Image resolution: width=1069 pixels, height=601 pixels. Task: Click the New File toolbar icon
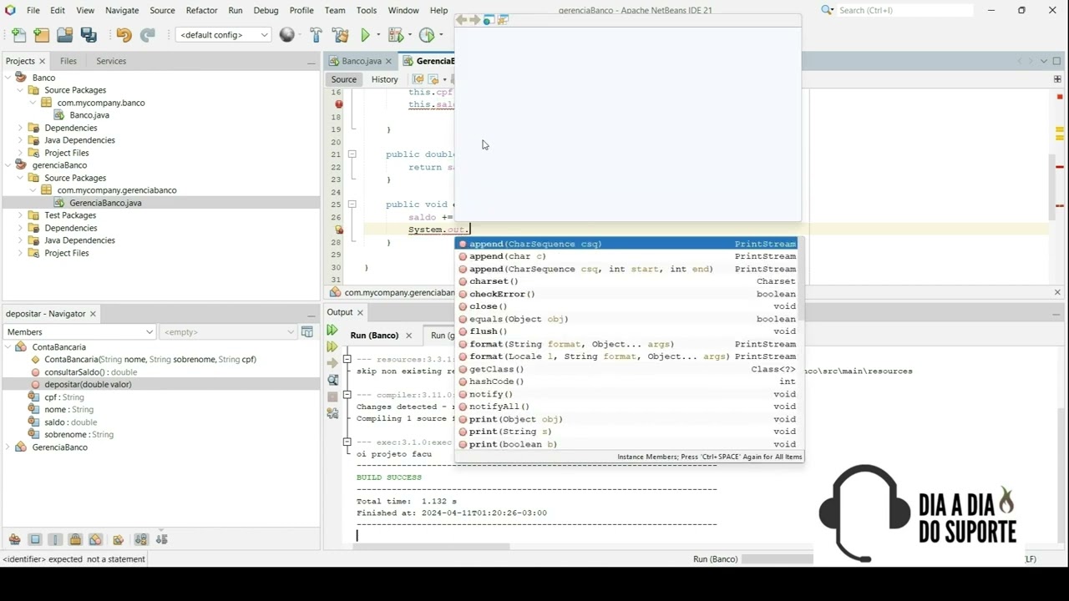[x=19, y=35]
